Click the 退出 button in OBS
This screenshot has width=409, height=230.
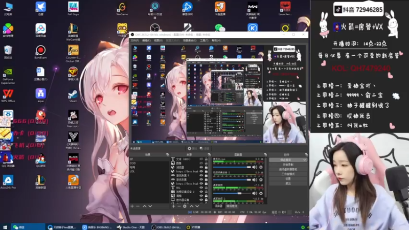[x=288, y=183]
